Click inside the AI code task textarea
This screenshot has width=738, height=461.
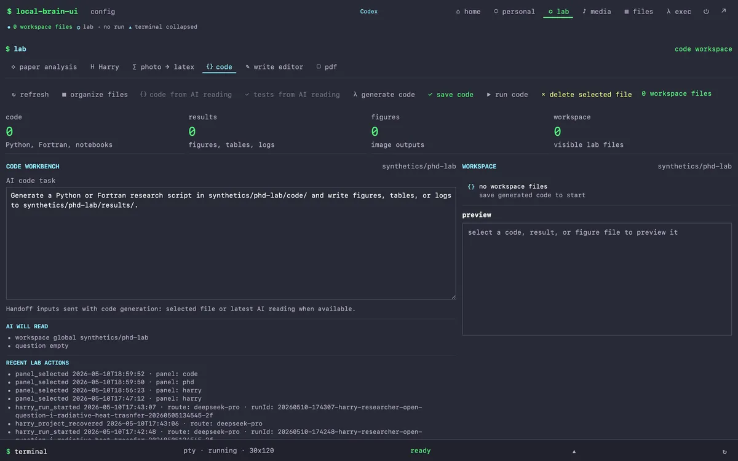[x=231, y=243]
